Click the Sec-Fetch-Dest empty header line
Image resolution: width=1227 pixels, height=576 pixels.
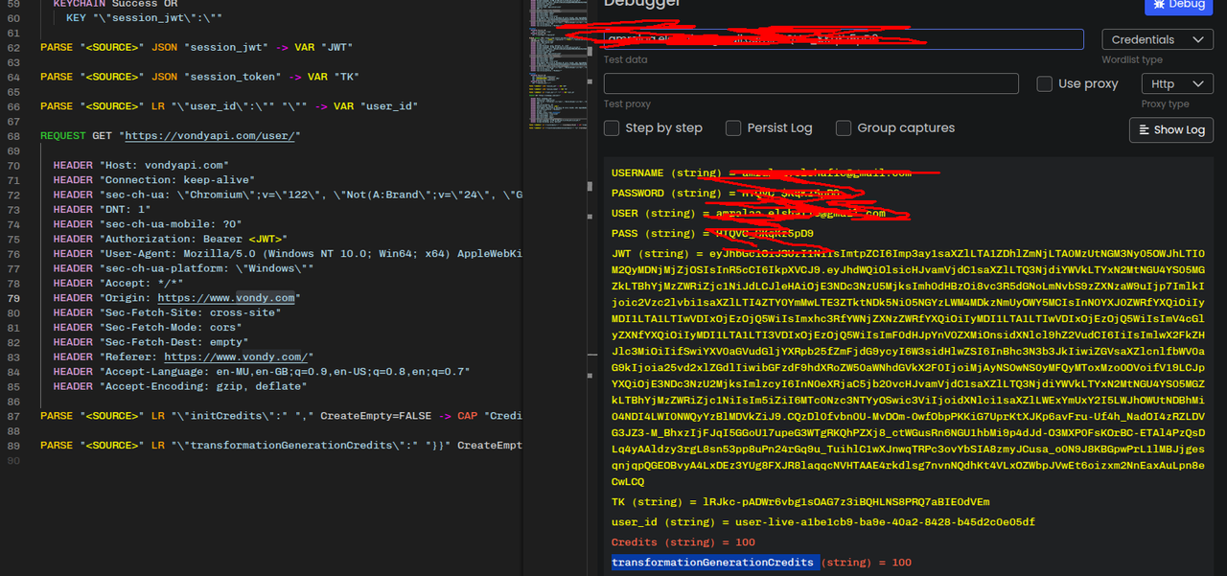tap(150, 342)
